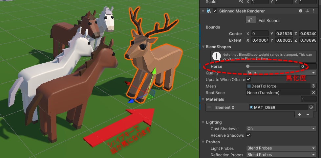The image size is (321, 158).
Task: Click the constrained proportions scale link icon
Action: click(x=241, y=2)
